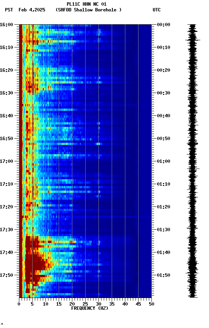Click the 20 Hz frequency axis label
This screenshot has width=209, height=328.
click(72, 304)
